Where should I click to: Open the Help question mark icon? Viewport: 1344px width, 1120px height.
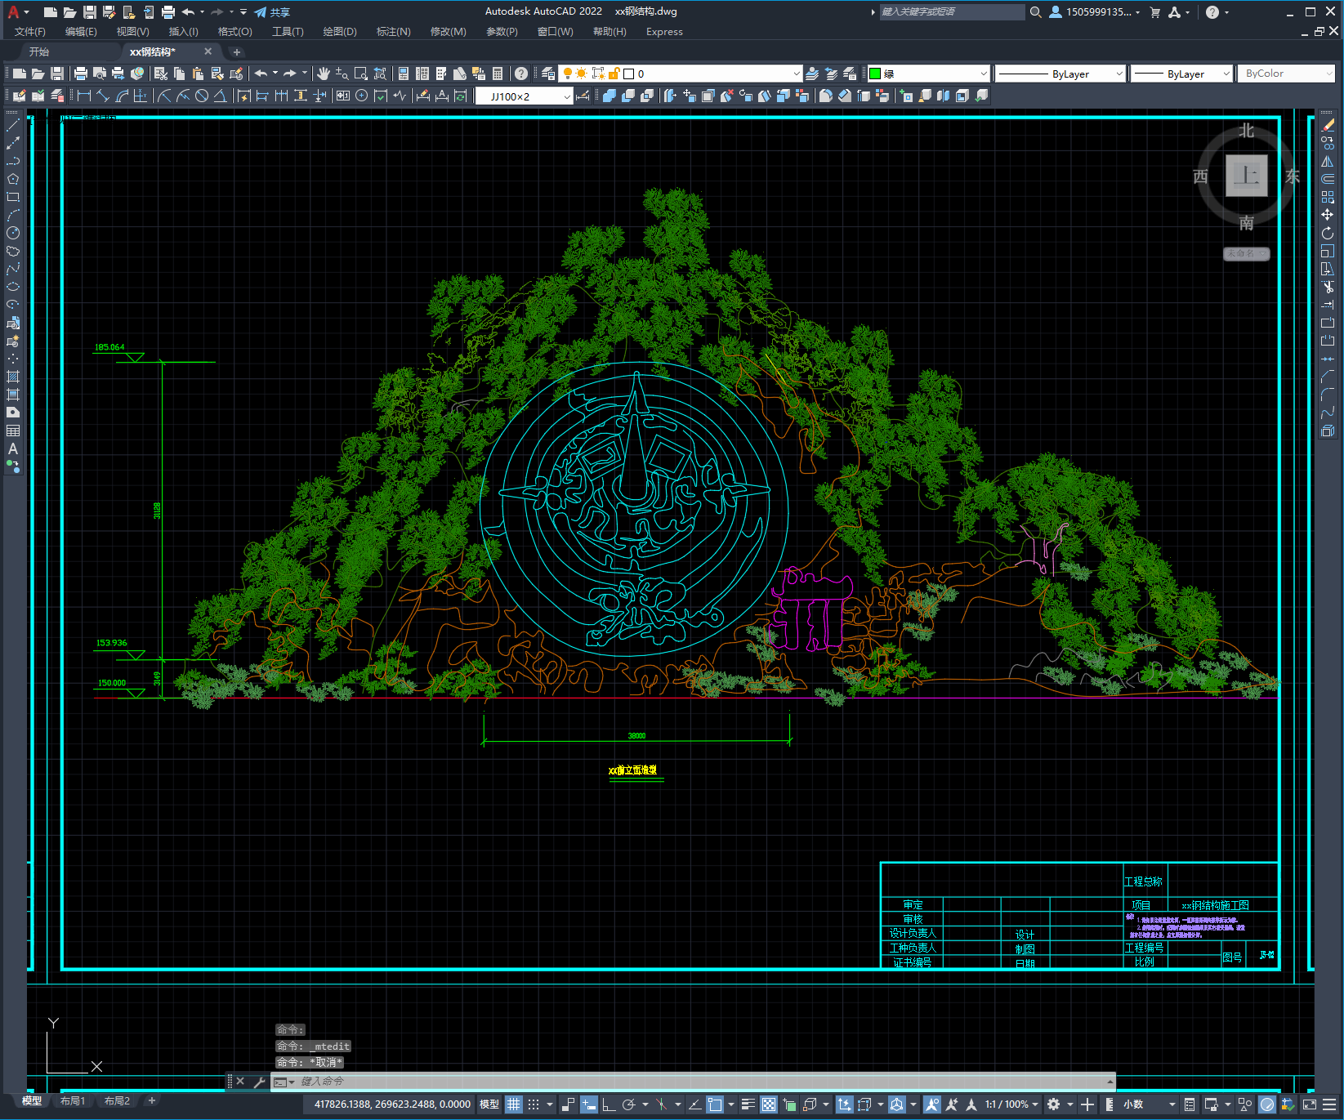(x=521, y=74)
